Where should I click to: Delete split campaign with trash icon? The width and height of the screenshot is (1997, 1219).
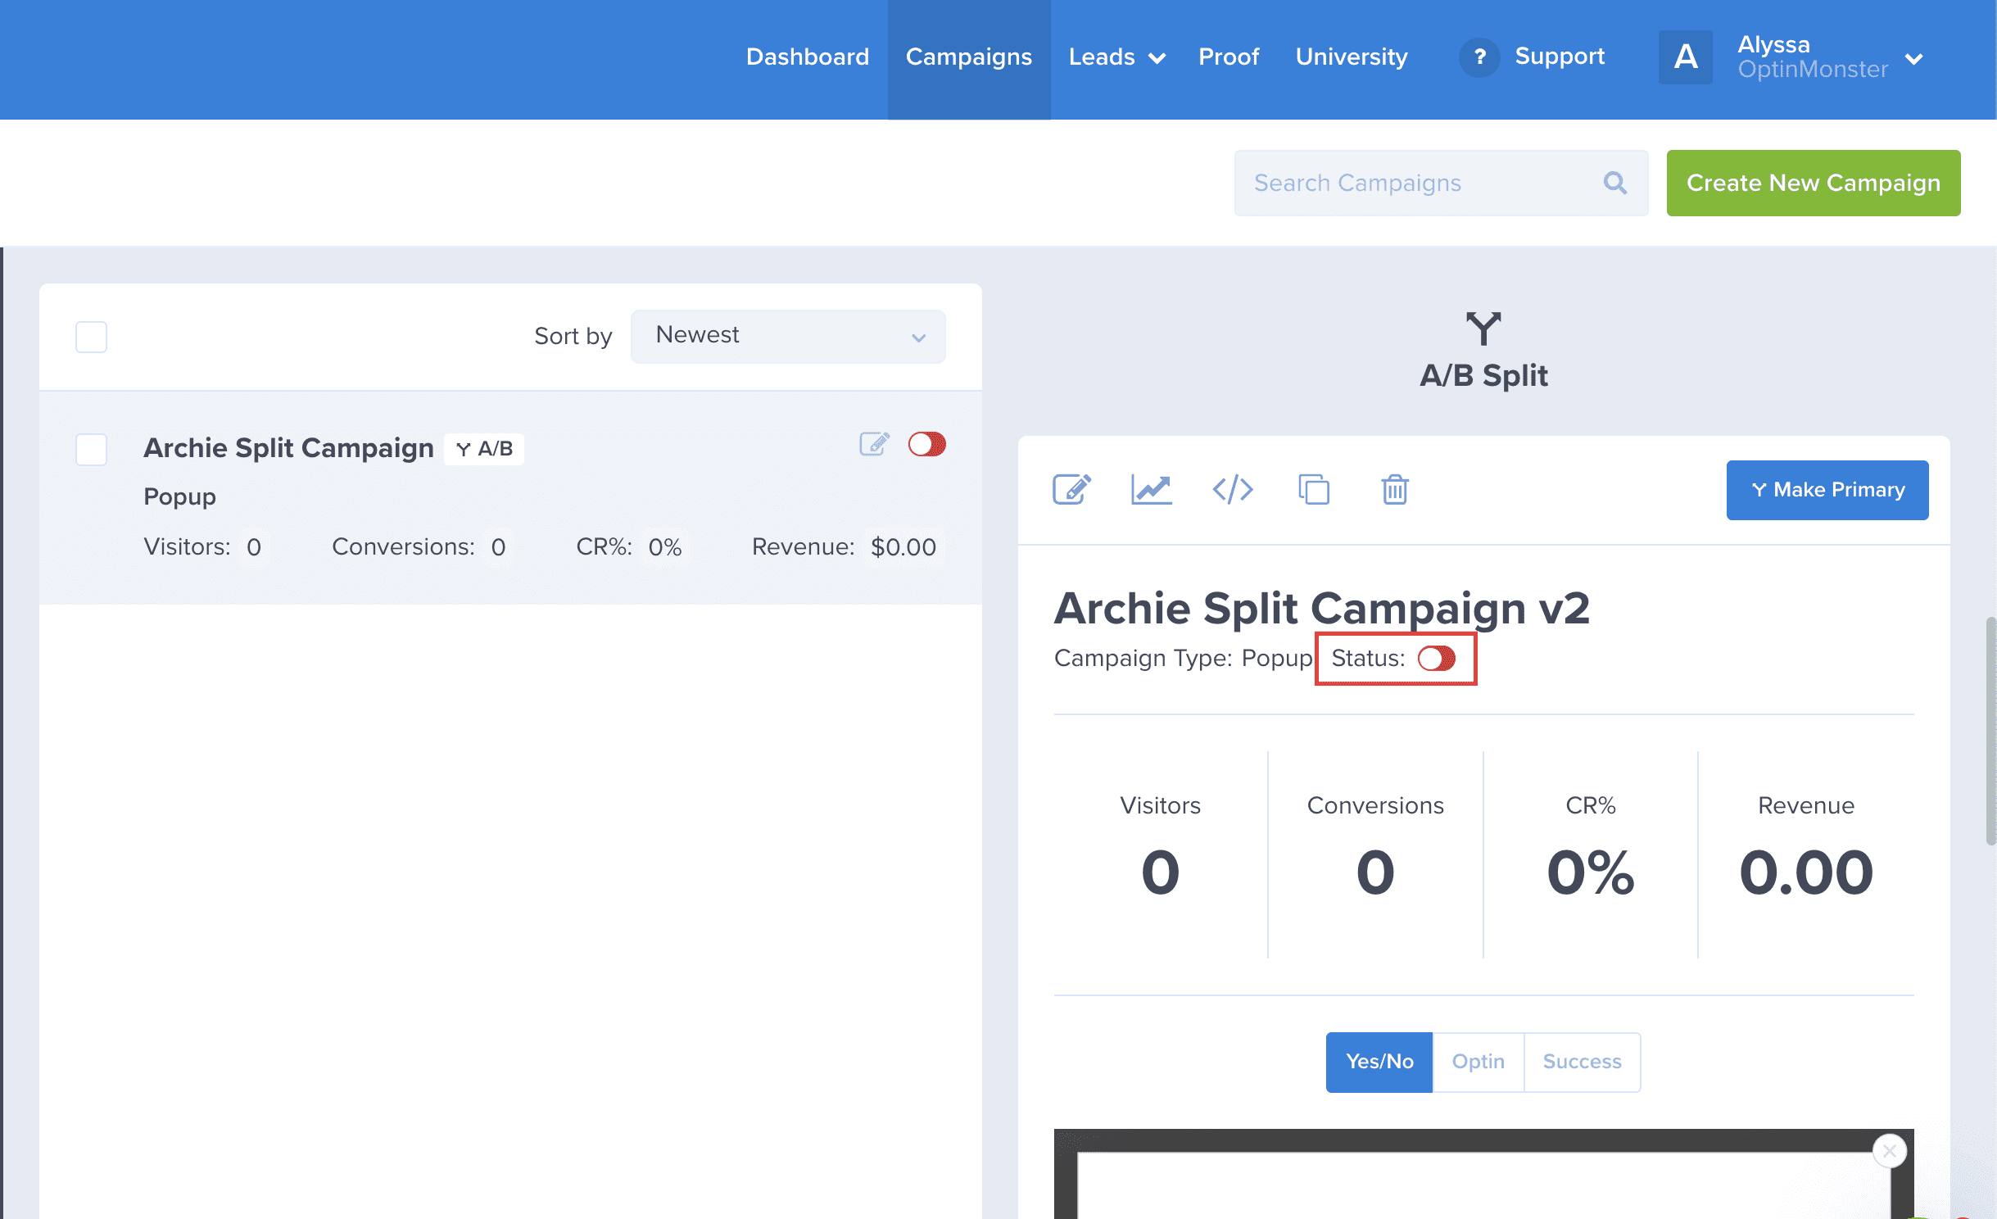coord(1394,490)
